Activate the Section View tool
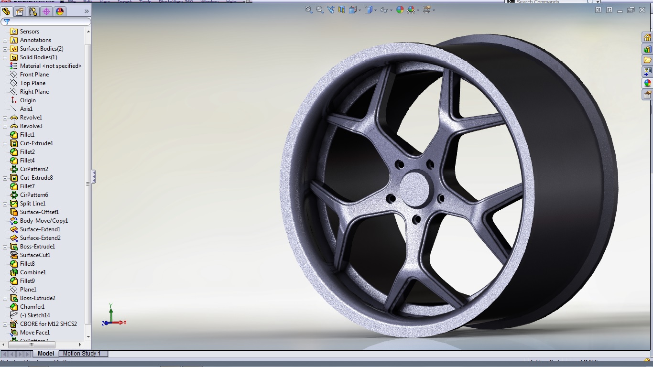The image size is (653, 367). (342, 10)
